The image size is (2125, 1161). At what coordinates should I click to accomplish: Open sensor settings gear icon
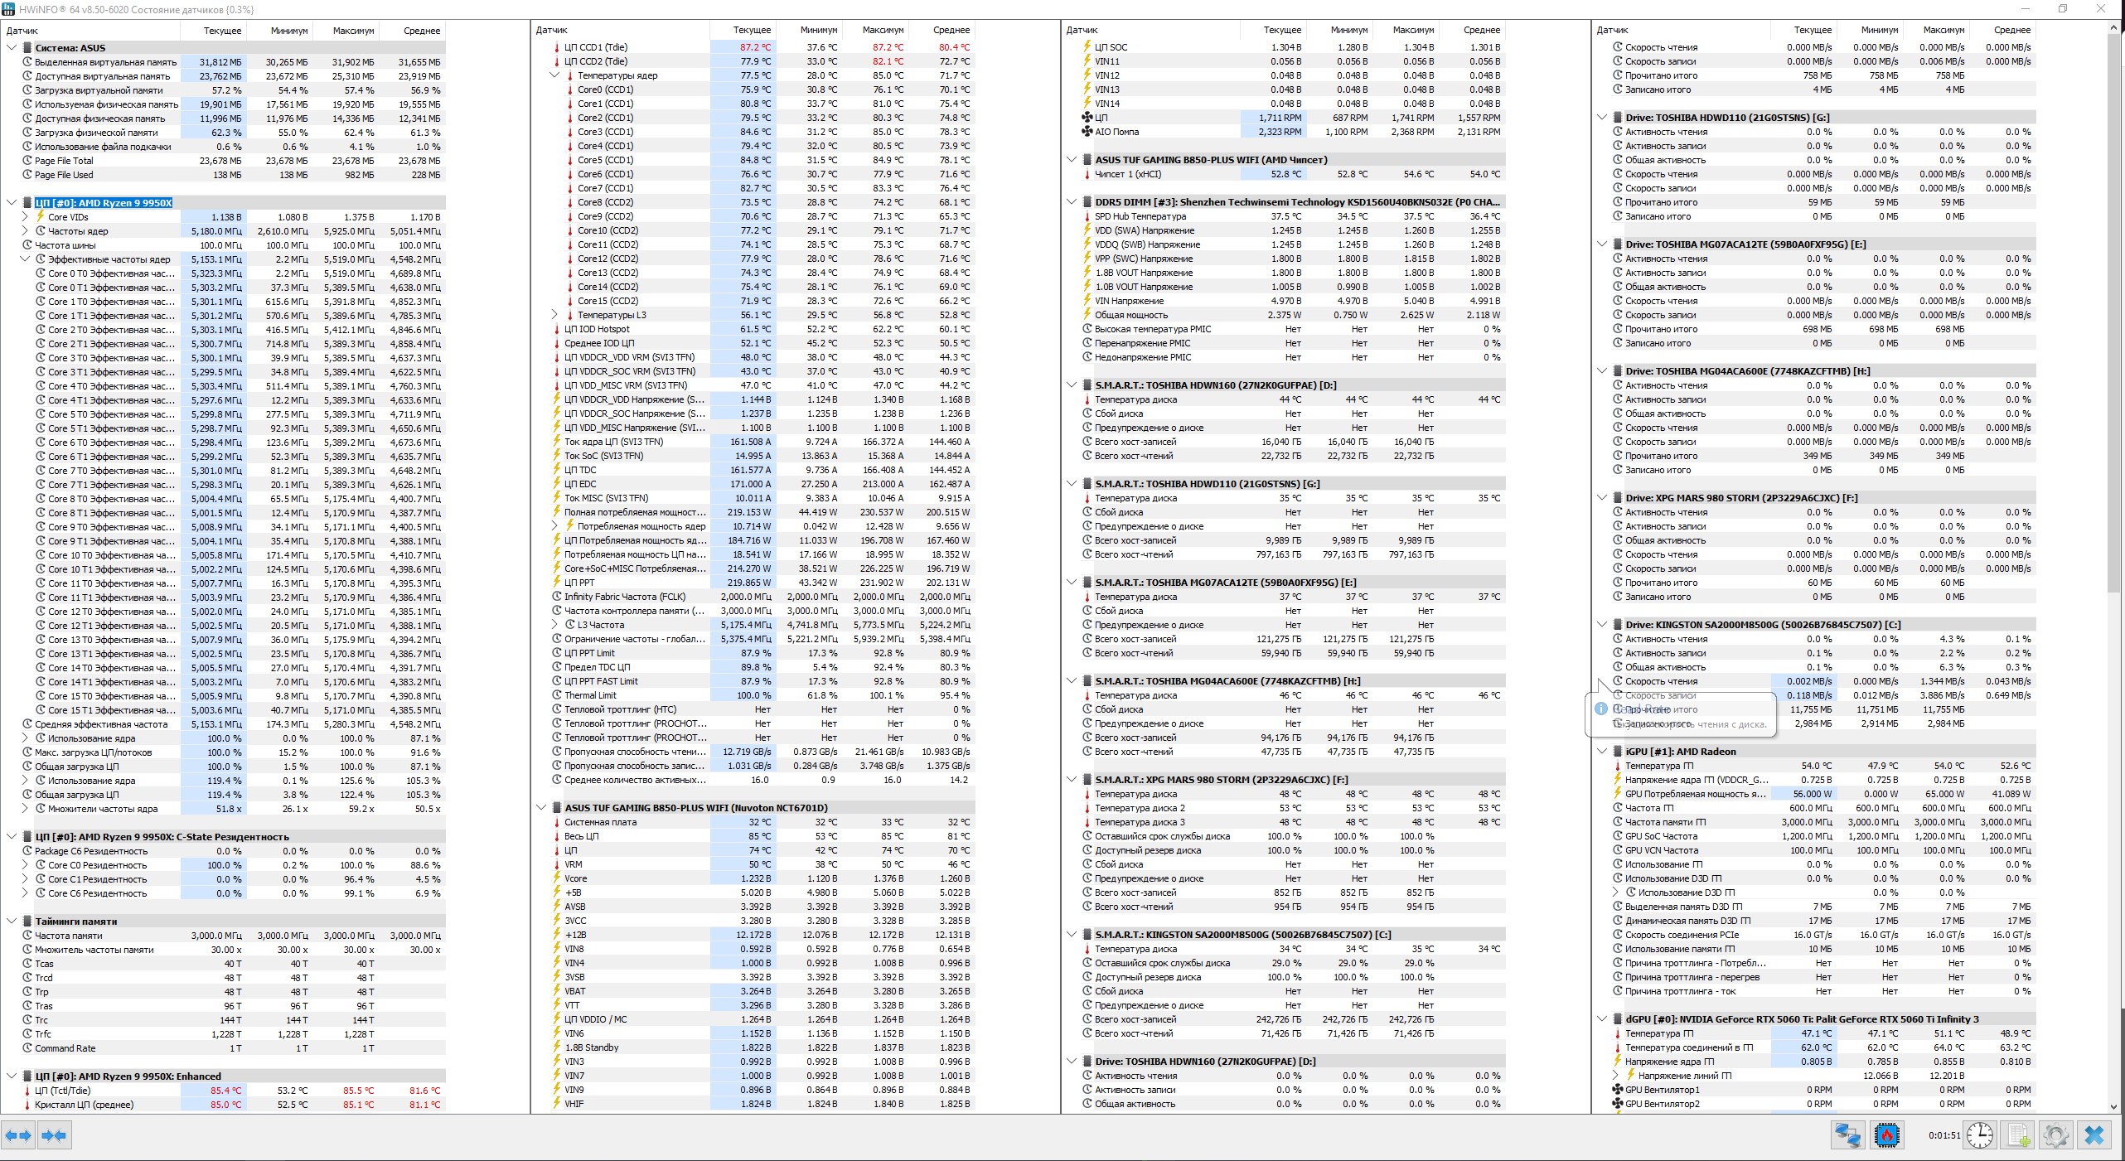click(x=2056, y=1134)
